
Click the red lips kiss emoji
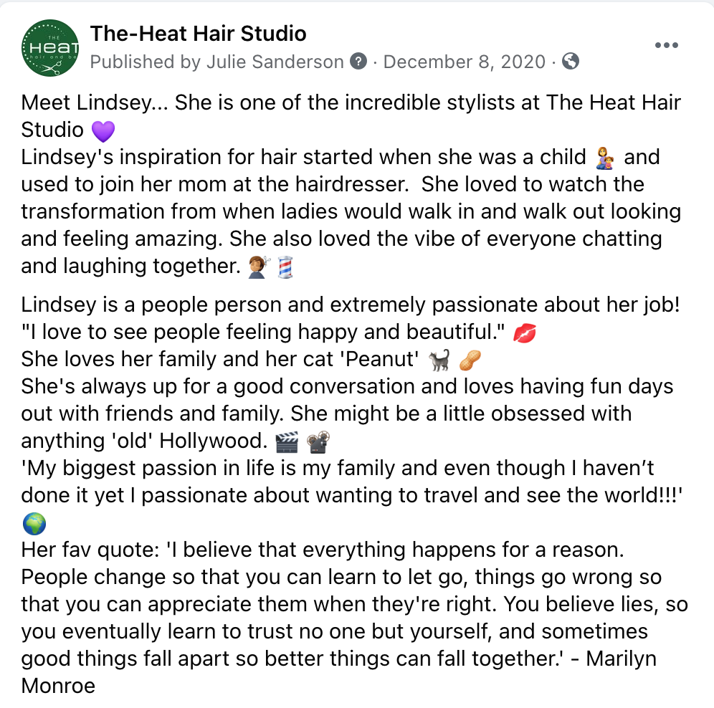525,333
